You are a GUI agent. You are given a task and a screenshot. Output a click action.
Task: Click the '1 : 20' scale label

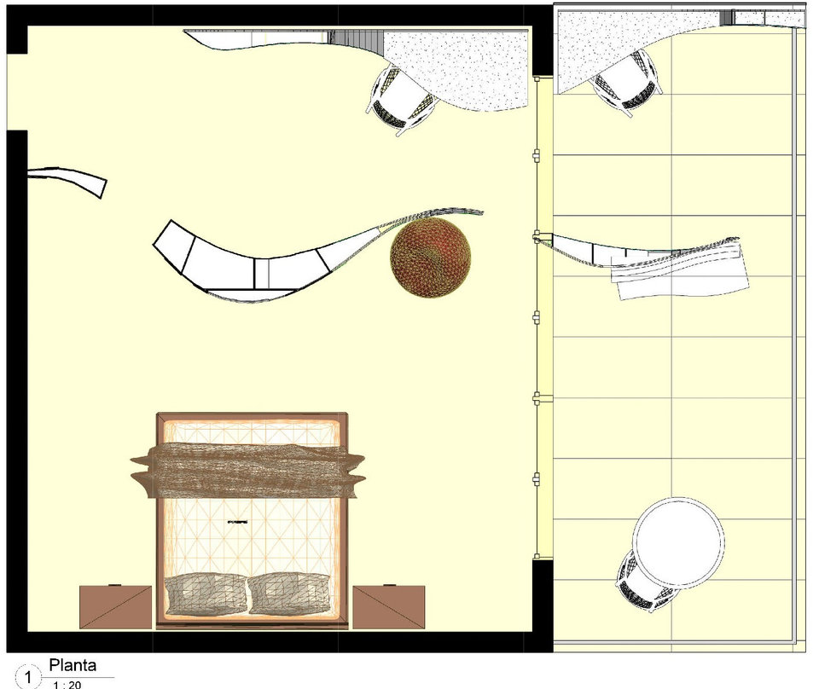tap(67, 684)
